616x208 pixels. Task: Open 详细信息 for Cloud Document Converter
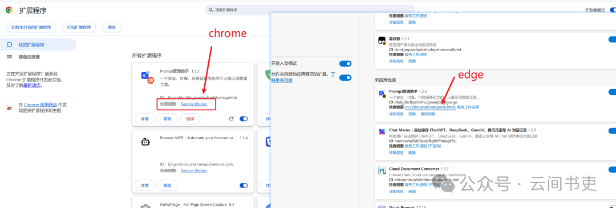coord(396,192)
